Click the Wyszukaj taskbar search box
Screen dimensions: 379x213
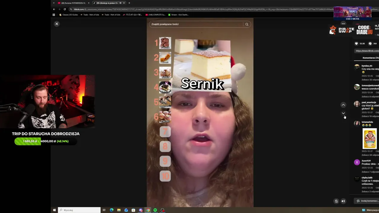pos(79,210)
